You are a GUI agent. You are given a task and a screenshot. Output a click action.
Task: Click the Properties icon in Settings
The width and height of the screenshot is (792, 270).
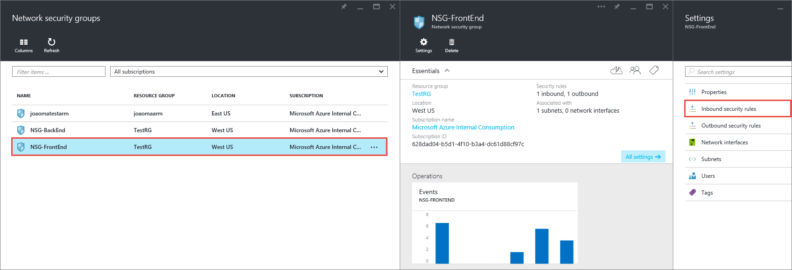692,92
